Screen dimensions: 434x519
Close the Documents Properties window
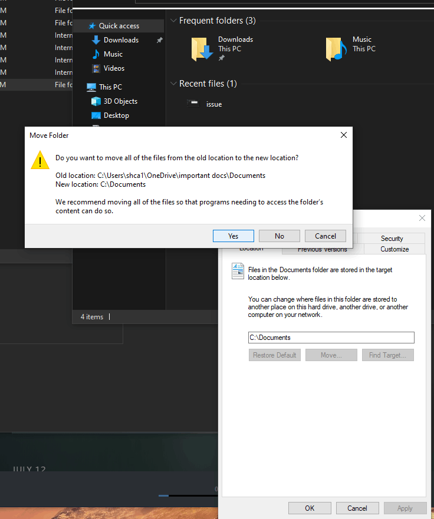(x=422, y=218)
